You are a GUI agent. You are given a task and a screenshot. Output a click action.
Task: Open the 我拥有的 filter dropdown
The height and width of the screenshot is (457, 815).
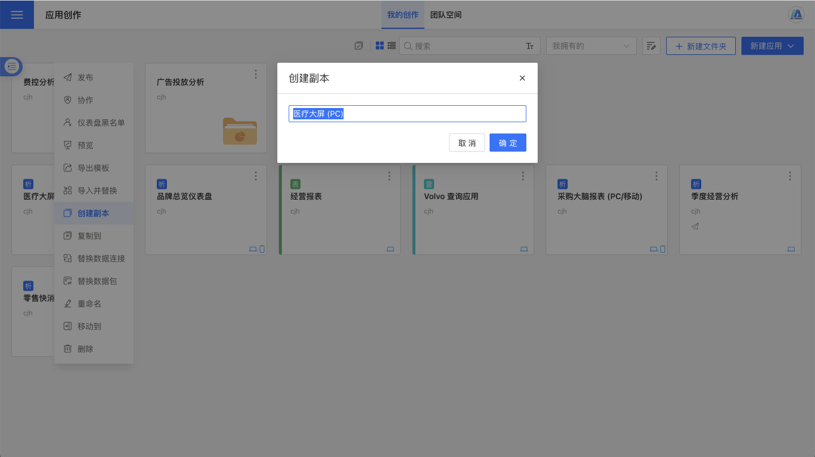(x=591, y=46)
